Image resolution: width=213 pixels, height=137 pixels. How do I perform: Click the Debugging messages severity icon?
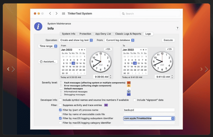point(128,94)
